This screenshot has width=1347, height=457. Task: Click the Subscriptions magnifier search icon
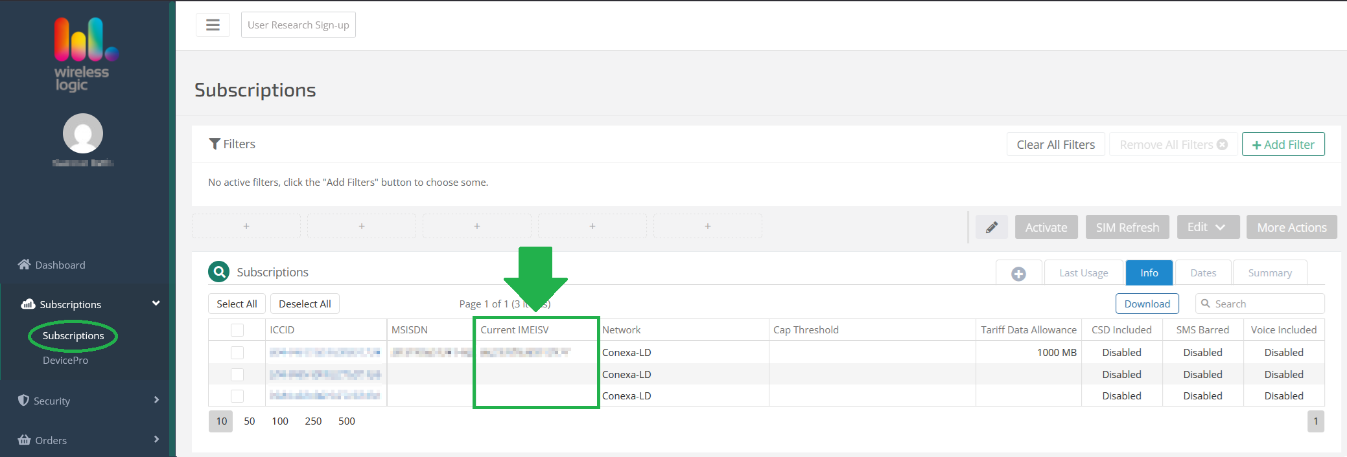coord(219,272)
